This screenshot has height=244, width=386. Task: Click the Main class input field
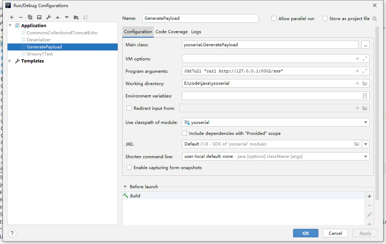pyautogui.click(x=270, y=45)
